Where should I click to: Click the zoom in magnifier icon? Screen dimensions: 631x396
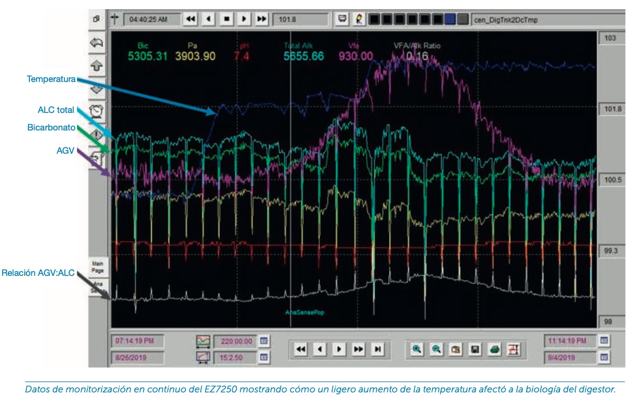click(x=417, y=349)
